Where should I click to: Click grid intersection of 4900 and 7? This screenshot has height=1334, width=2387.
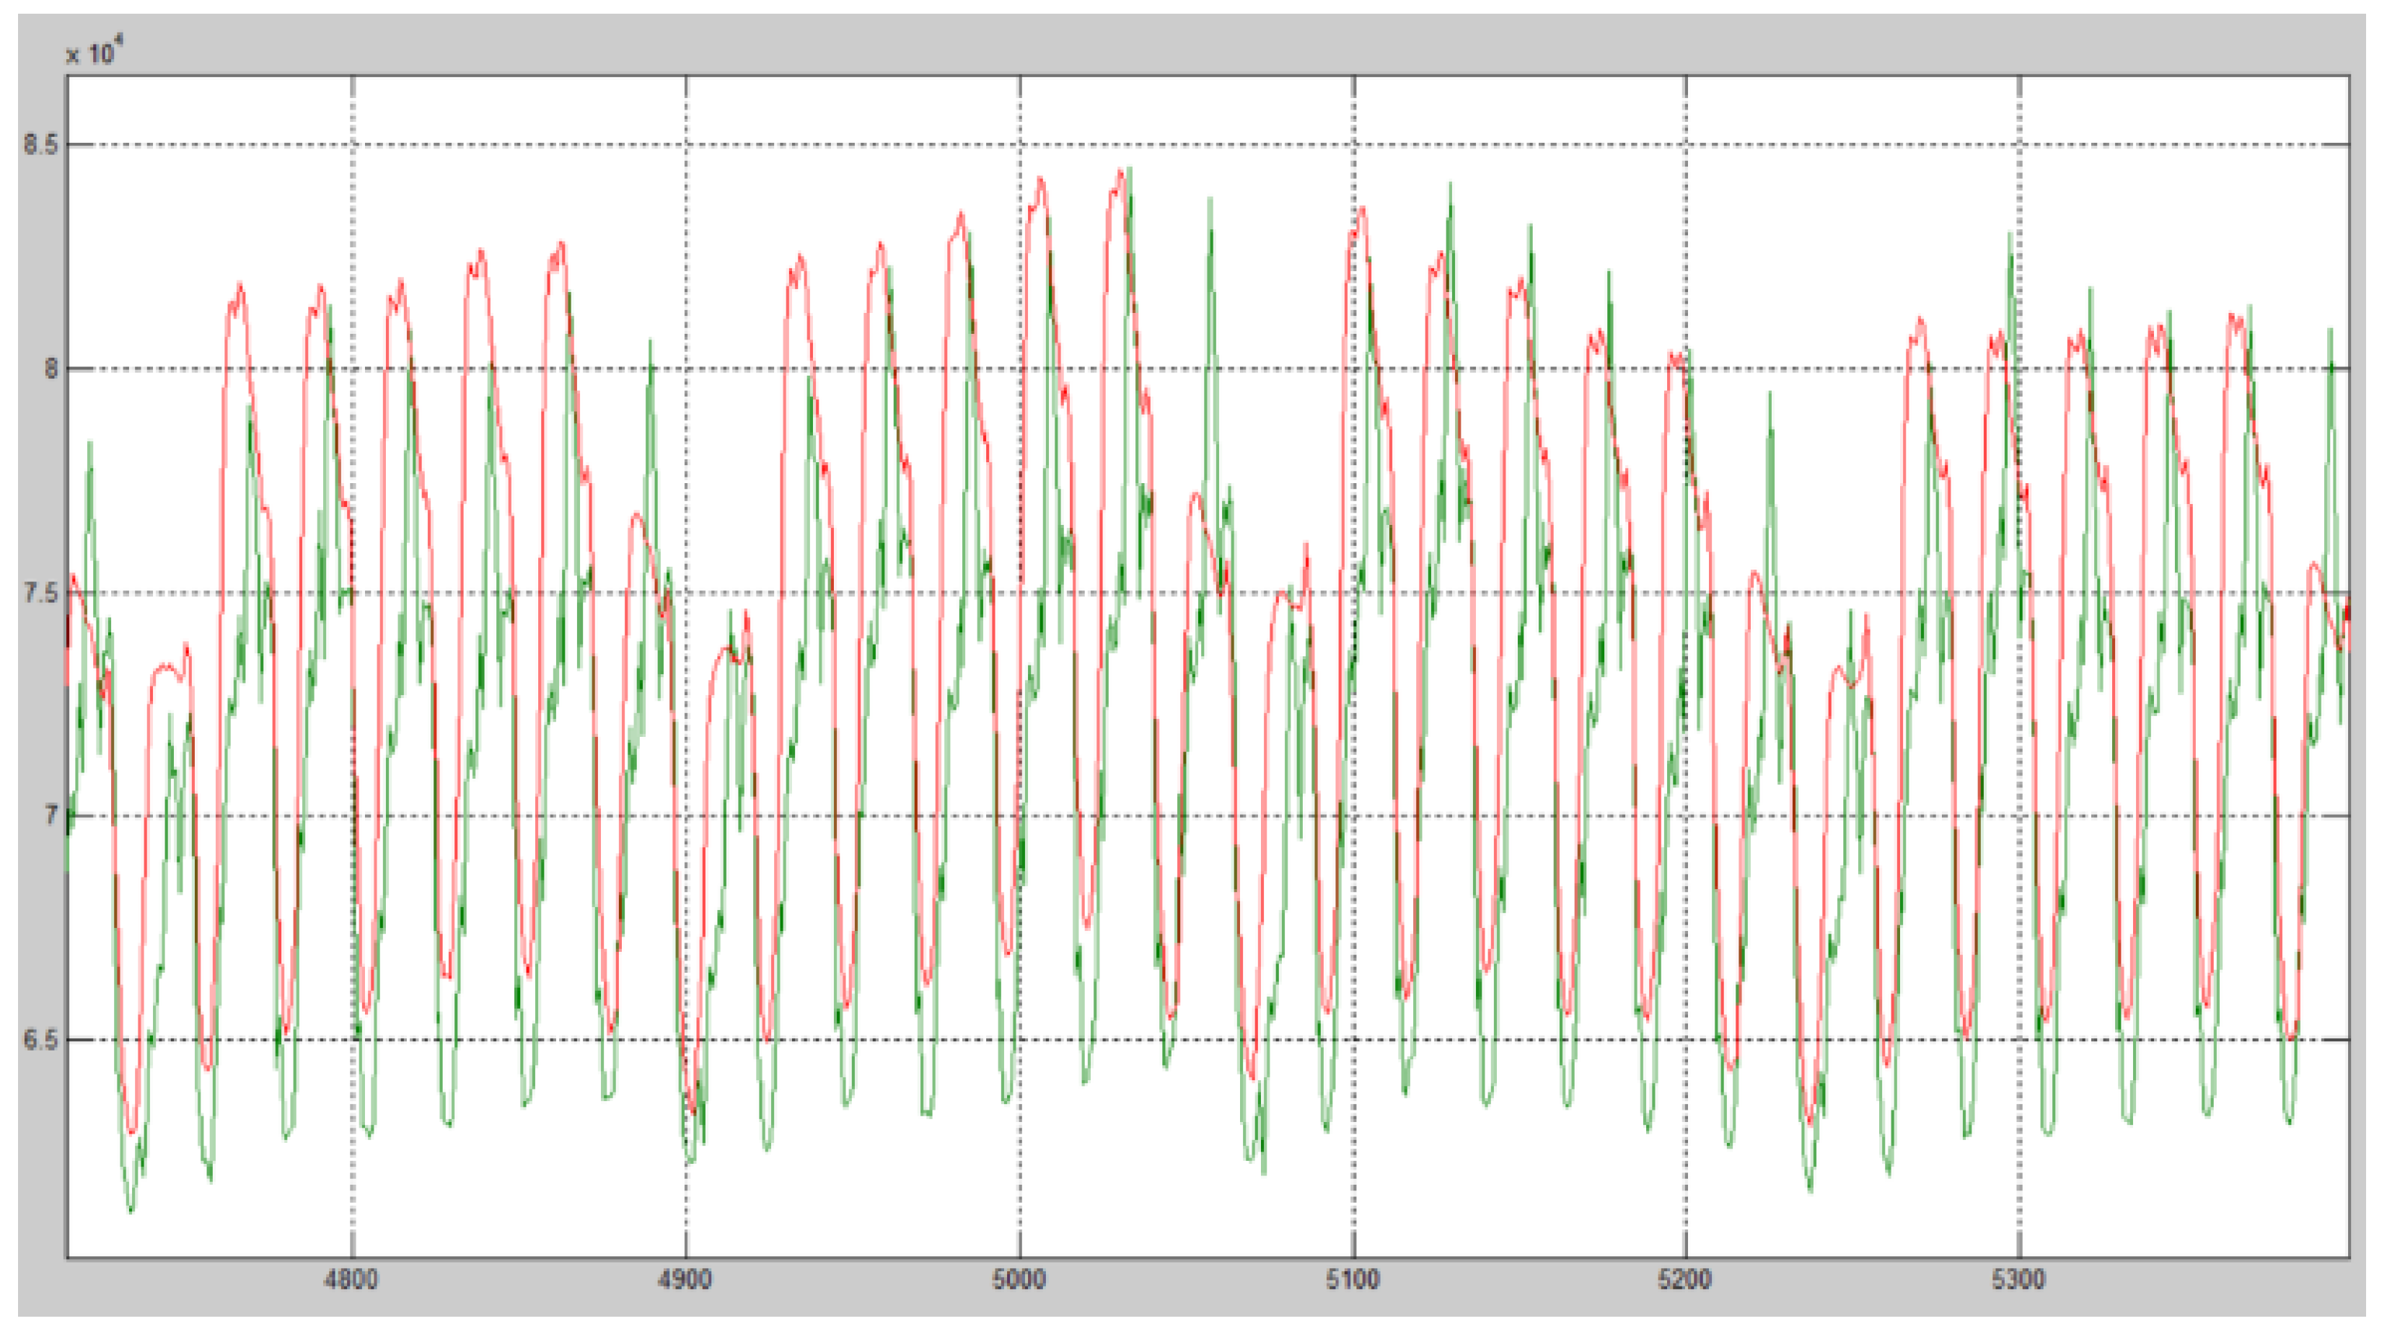pyautogui.click(x=687, y=816)
